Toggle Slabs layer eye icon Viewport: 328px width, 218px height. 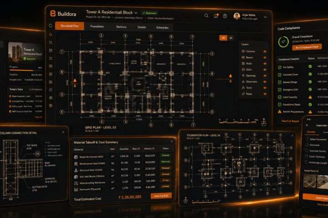coord(265,69)
